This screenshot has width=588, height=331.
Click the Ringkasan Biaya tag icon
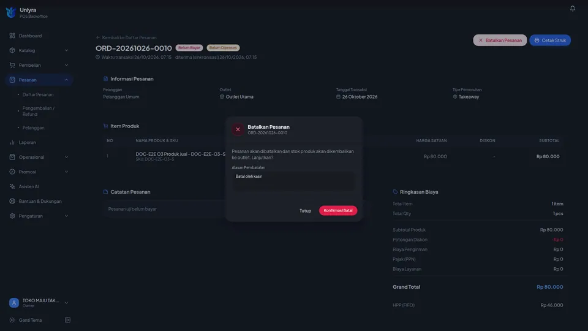[x=395, y=192]
